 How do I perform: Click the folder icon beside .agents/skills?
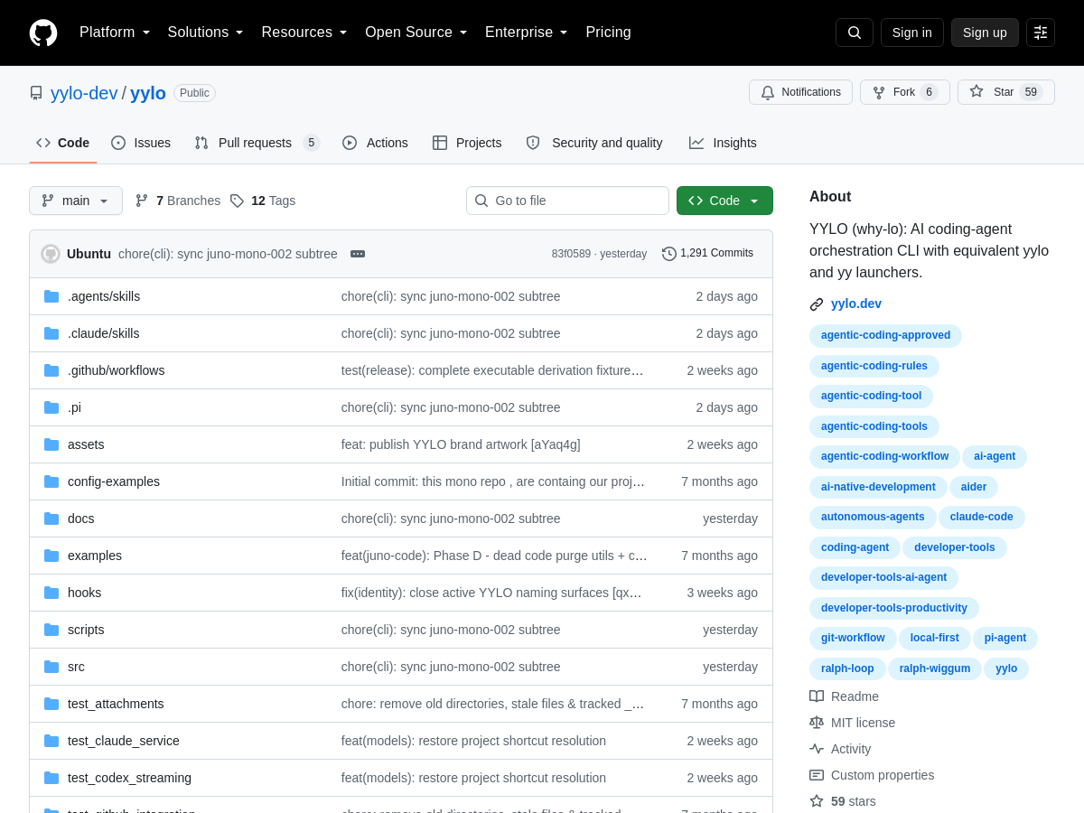51,296
